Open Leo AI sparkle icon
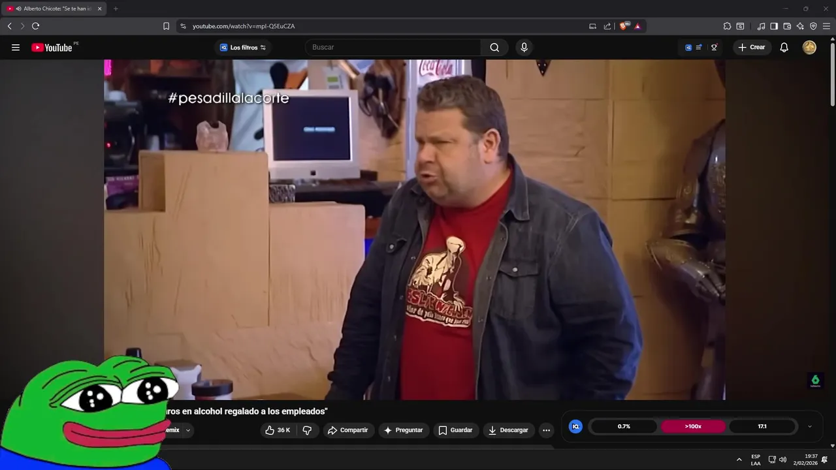836x470 pixels. [x=800, y=26]
